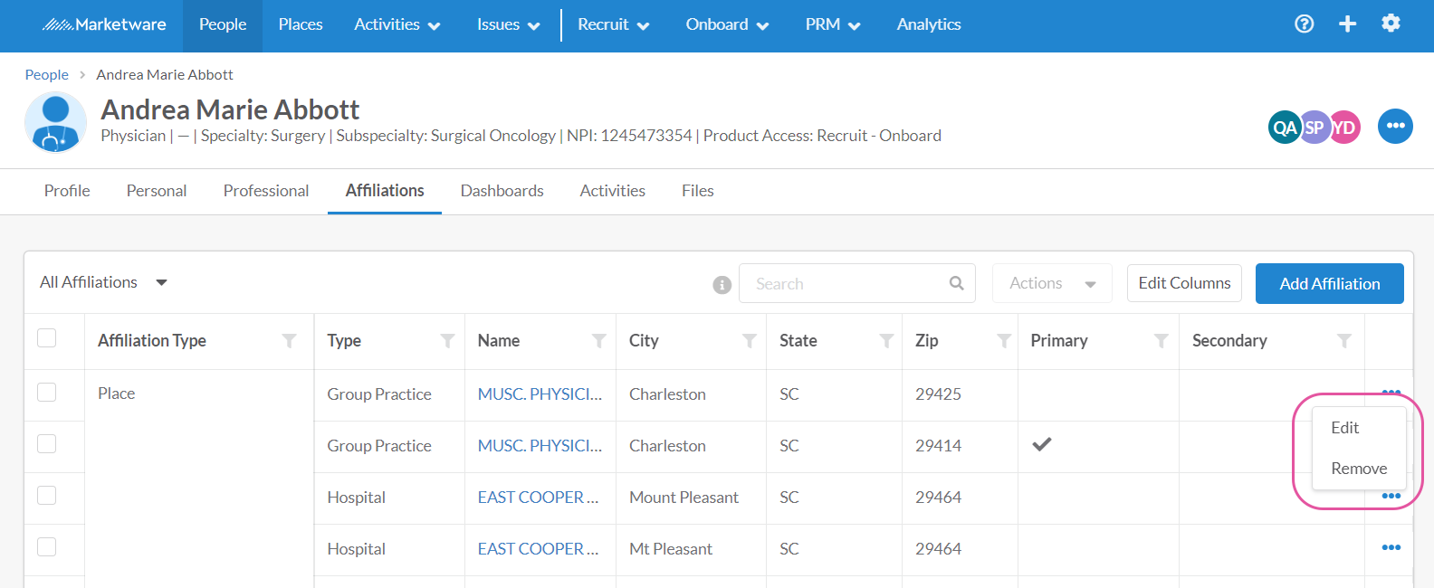Click the Marketware logo

(x=104, y=24)
